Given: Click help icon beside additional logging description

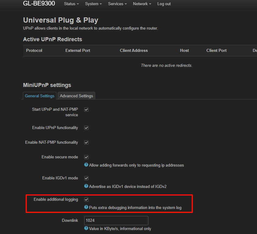Looking at the screenshot, I should [86, 207].
